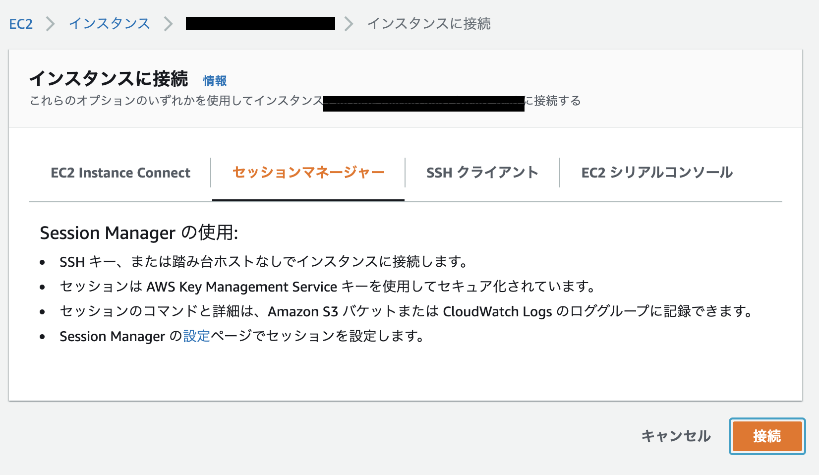Viewport: 819px width, 475px height.
Task: Click the chevron after インスタンス breadcrumb
Action: [x=170, y=23]
